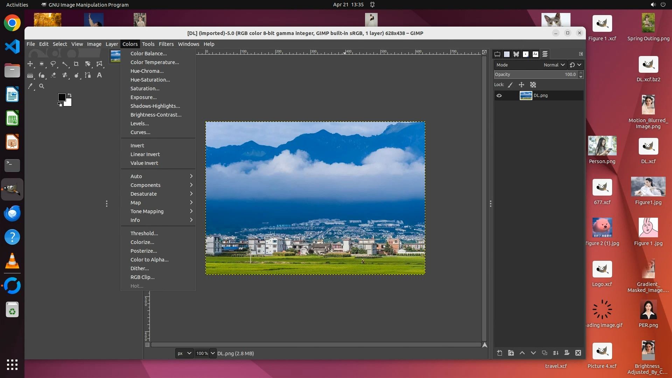Image resolution: width=672 pixels, height=378 pixels.
Task: Select the Move tool
Action: [30, 64]
